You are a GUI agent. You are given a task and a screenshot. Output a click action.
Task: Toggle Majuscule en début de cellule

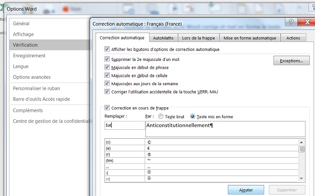107,75
